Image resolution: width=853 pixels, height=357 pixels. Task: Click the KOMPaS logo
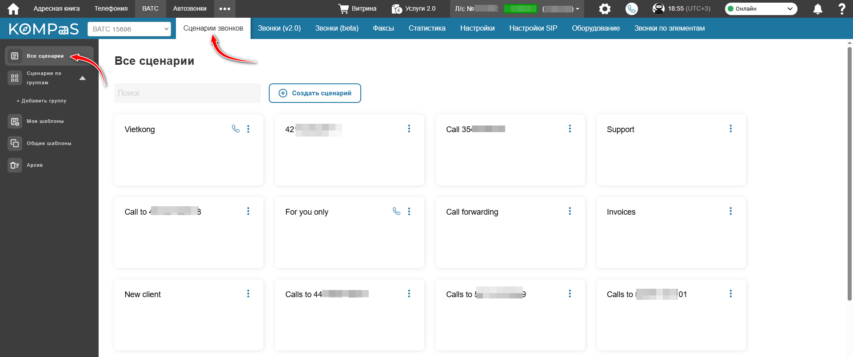point(44,29)
